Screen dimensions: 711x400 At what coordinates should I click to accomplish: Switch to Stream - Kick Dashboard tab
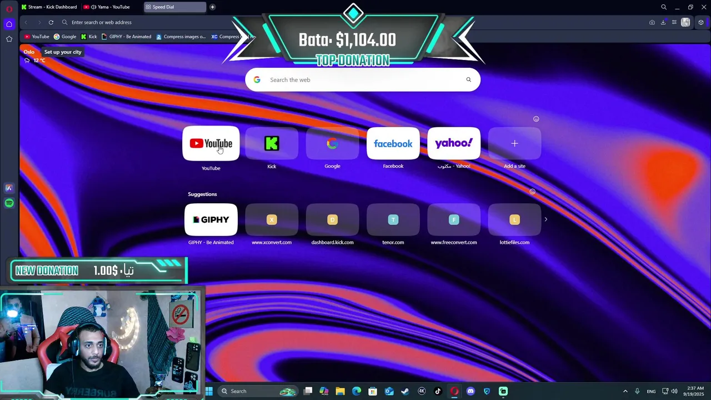(x=49, y=7)
